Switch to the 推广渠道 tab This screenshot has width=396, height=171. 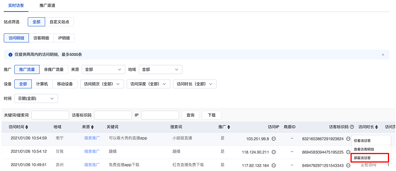point(47,6)
